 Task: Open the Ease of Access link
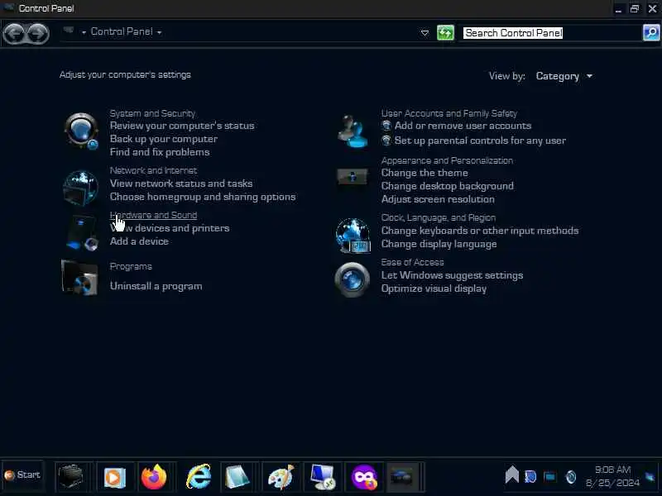(x=412, y=262)
